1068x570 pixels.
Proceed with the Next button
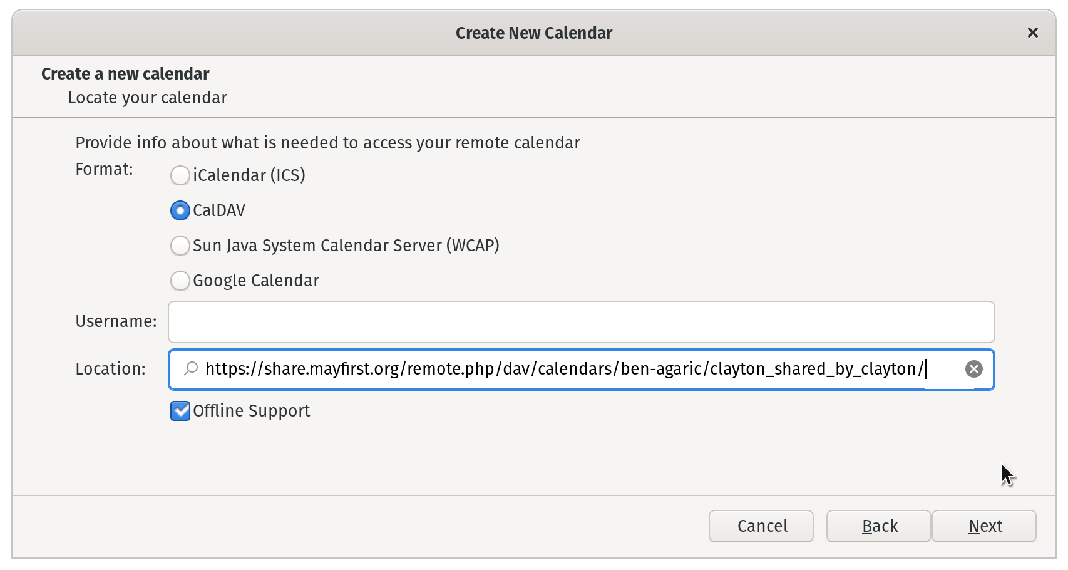click(984, 526)
